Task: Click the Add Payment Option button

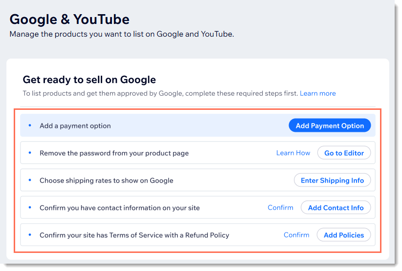Action: point(330,125)
